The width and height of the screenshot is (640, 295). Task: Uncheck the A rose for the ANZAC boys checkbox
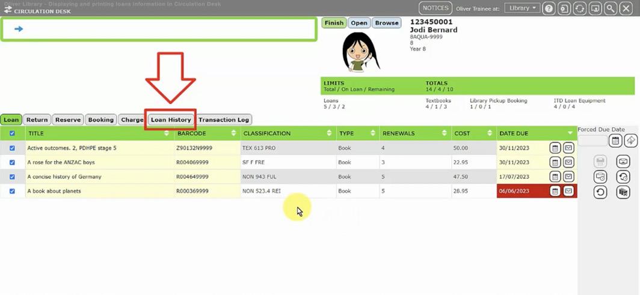pyautogui.click(x=12, y=162)
